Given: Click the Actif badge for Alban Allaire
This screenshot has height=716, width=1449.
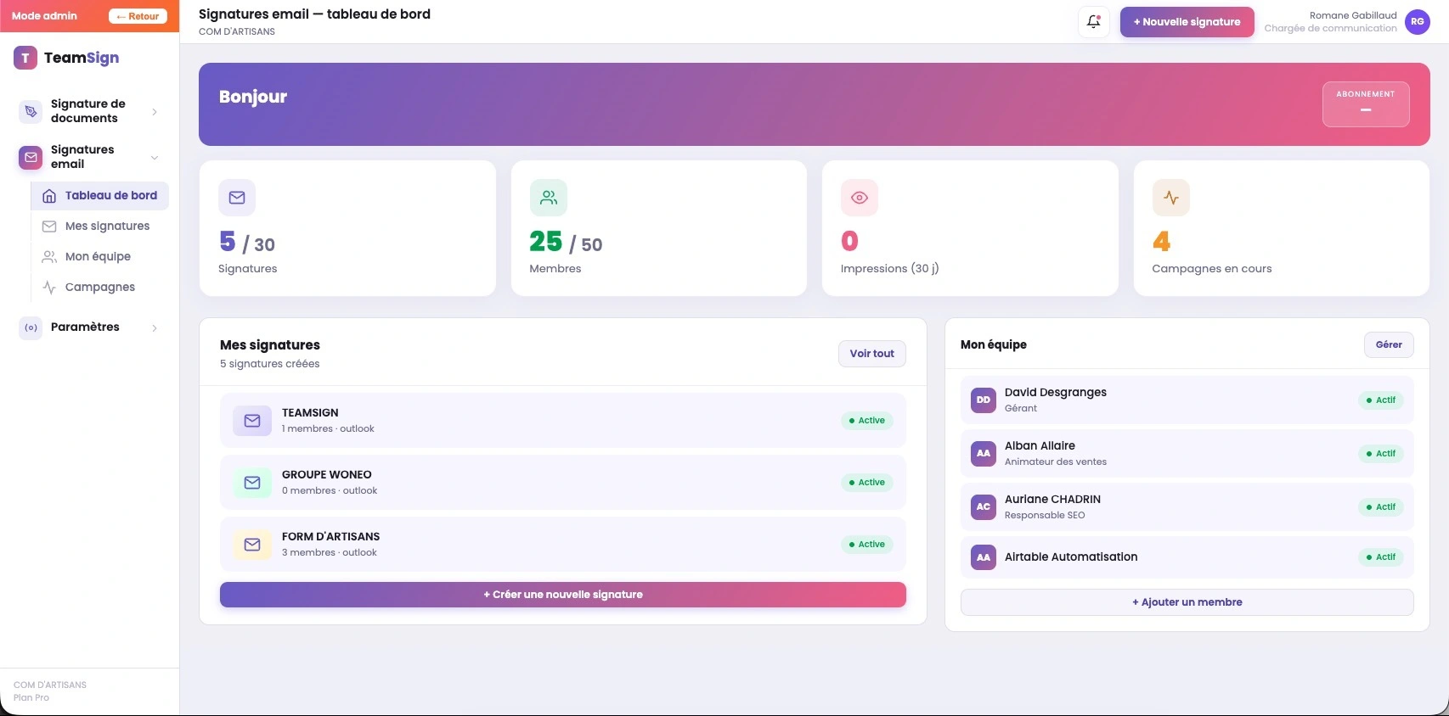Looking at the screenshot, I should [x=1381, y=454].
